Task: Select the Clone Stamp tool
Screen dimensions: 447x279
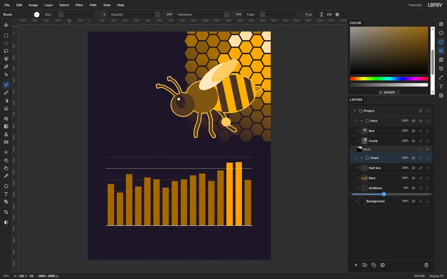Action: coord(6,134)
